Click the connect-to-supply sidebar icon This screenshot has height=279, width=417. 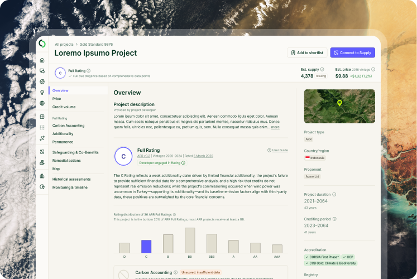coord(42,152)
